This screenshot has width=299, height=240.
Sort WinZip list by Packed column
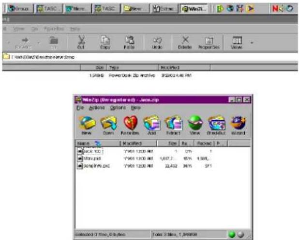click(205, 144)
